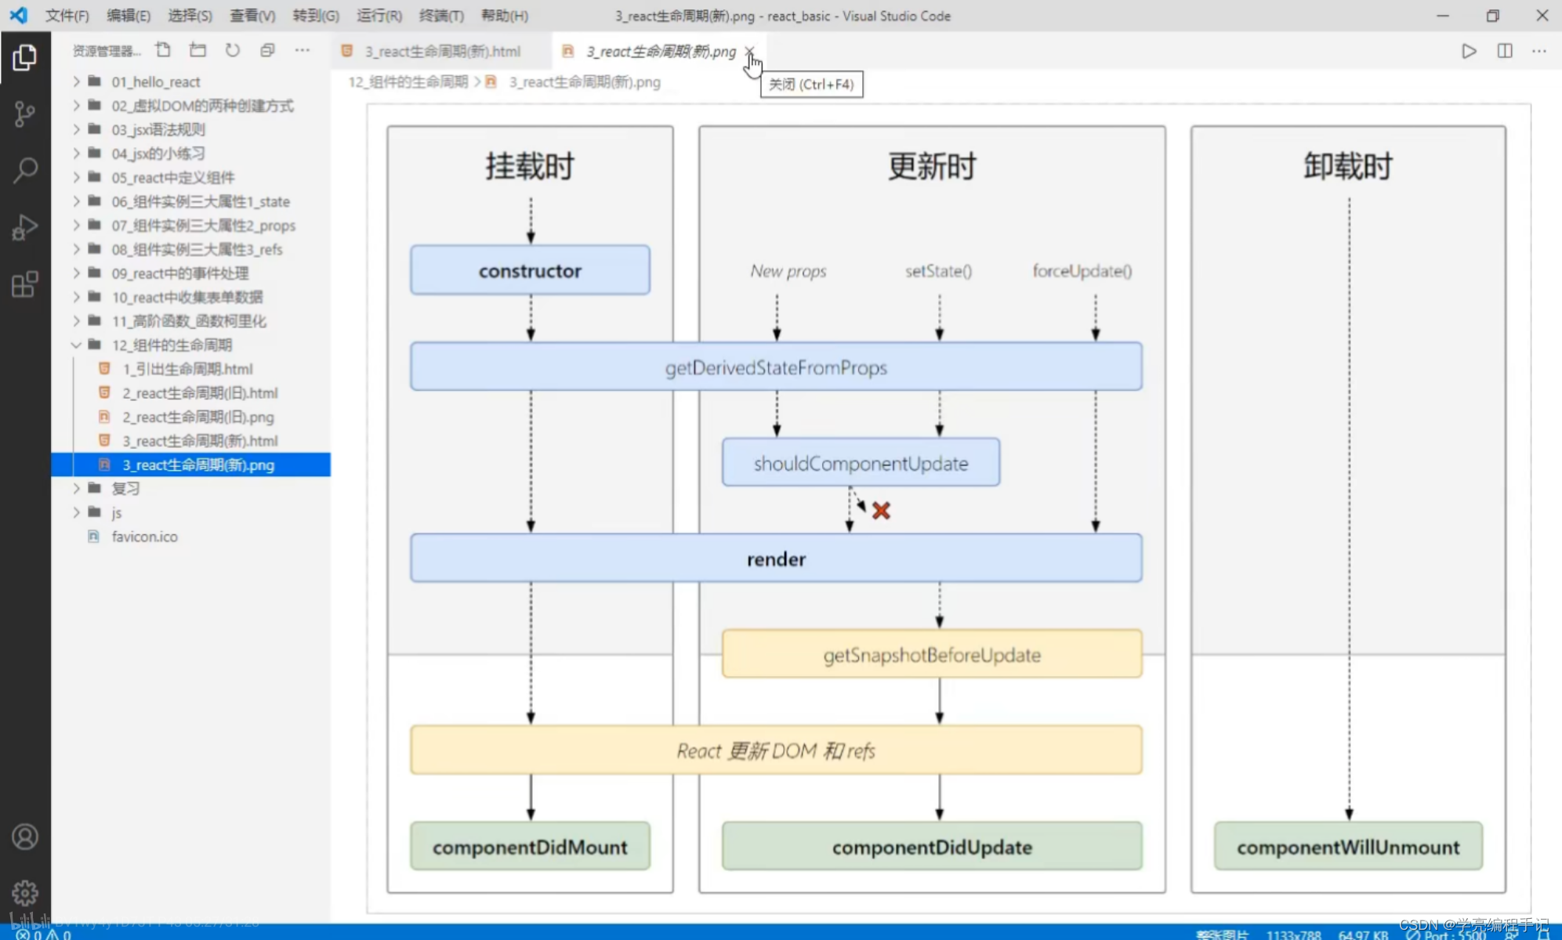Open the Run and Debug view
This screenshot has width=1562, height=940.
click(24, 227)
